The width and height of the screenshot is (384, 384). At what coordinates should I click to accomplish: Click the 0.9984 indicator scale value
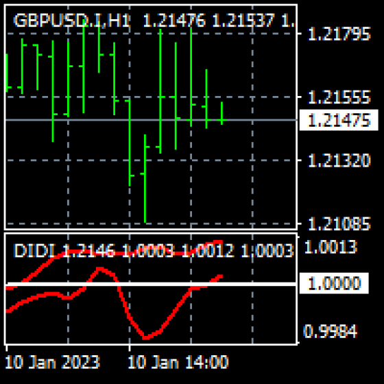(331, 331)
